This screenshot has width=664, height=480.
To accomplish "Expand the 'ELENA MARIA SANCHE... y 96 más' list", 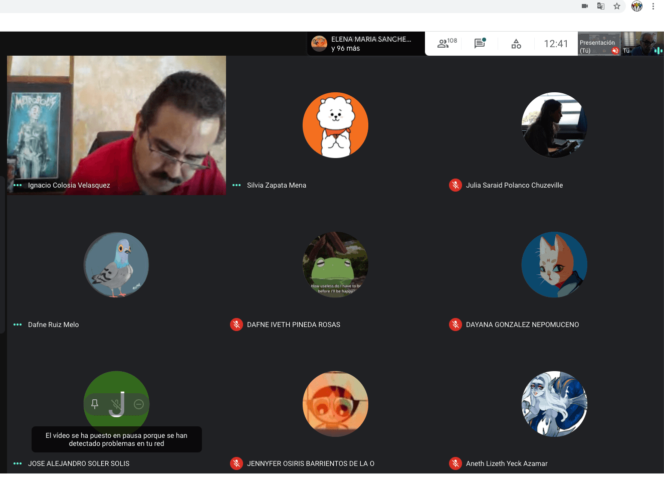I will click(366, 44).
